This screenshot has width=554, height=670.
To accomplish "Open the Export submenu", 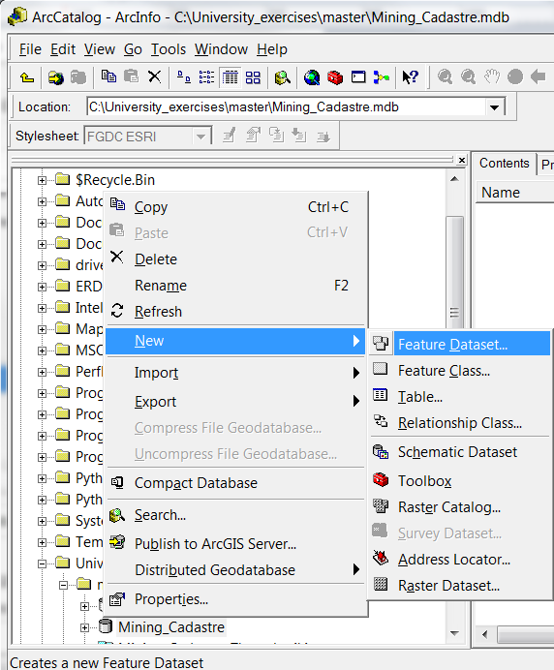I will [234, 402].
